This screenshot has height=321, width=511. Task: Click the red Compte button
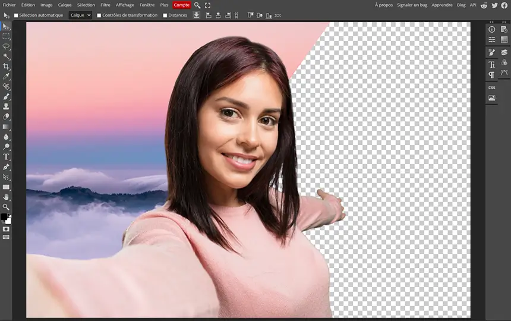point(181,5)
